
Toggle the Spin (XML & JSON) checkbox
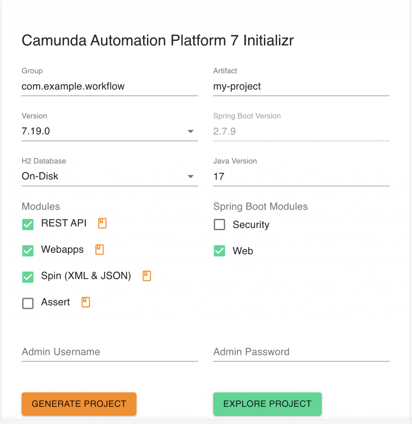pyautogui.click(x=28, y=277)
